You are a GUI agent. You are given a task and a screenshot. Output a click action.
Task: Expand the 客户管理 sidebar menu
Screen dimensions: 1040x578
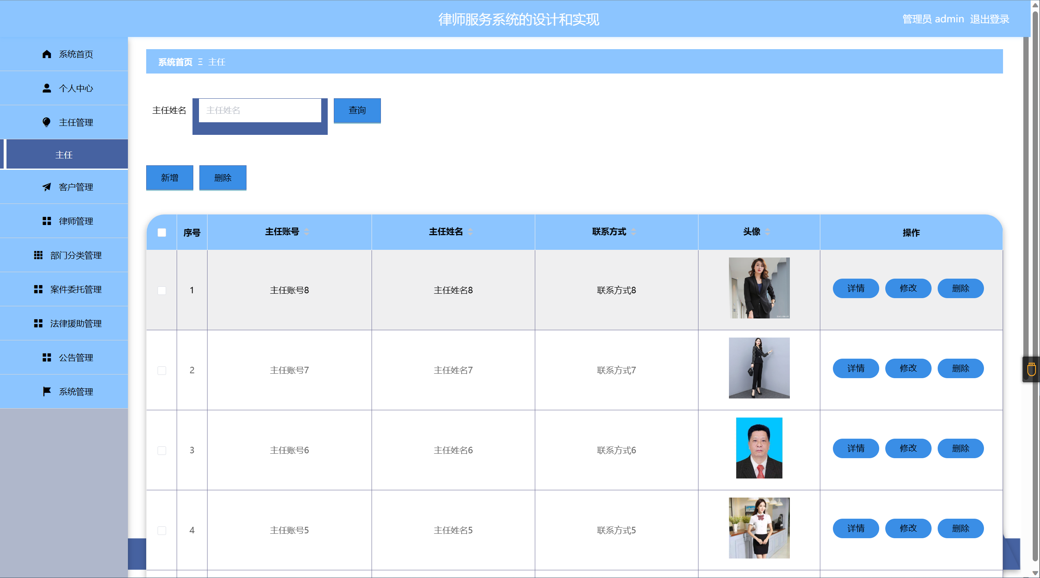point(64,187)
